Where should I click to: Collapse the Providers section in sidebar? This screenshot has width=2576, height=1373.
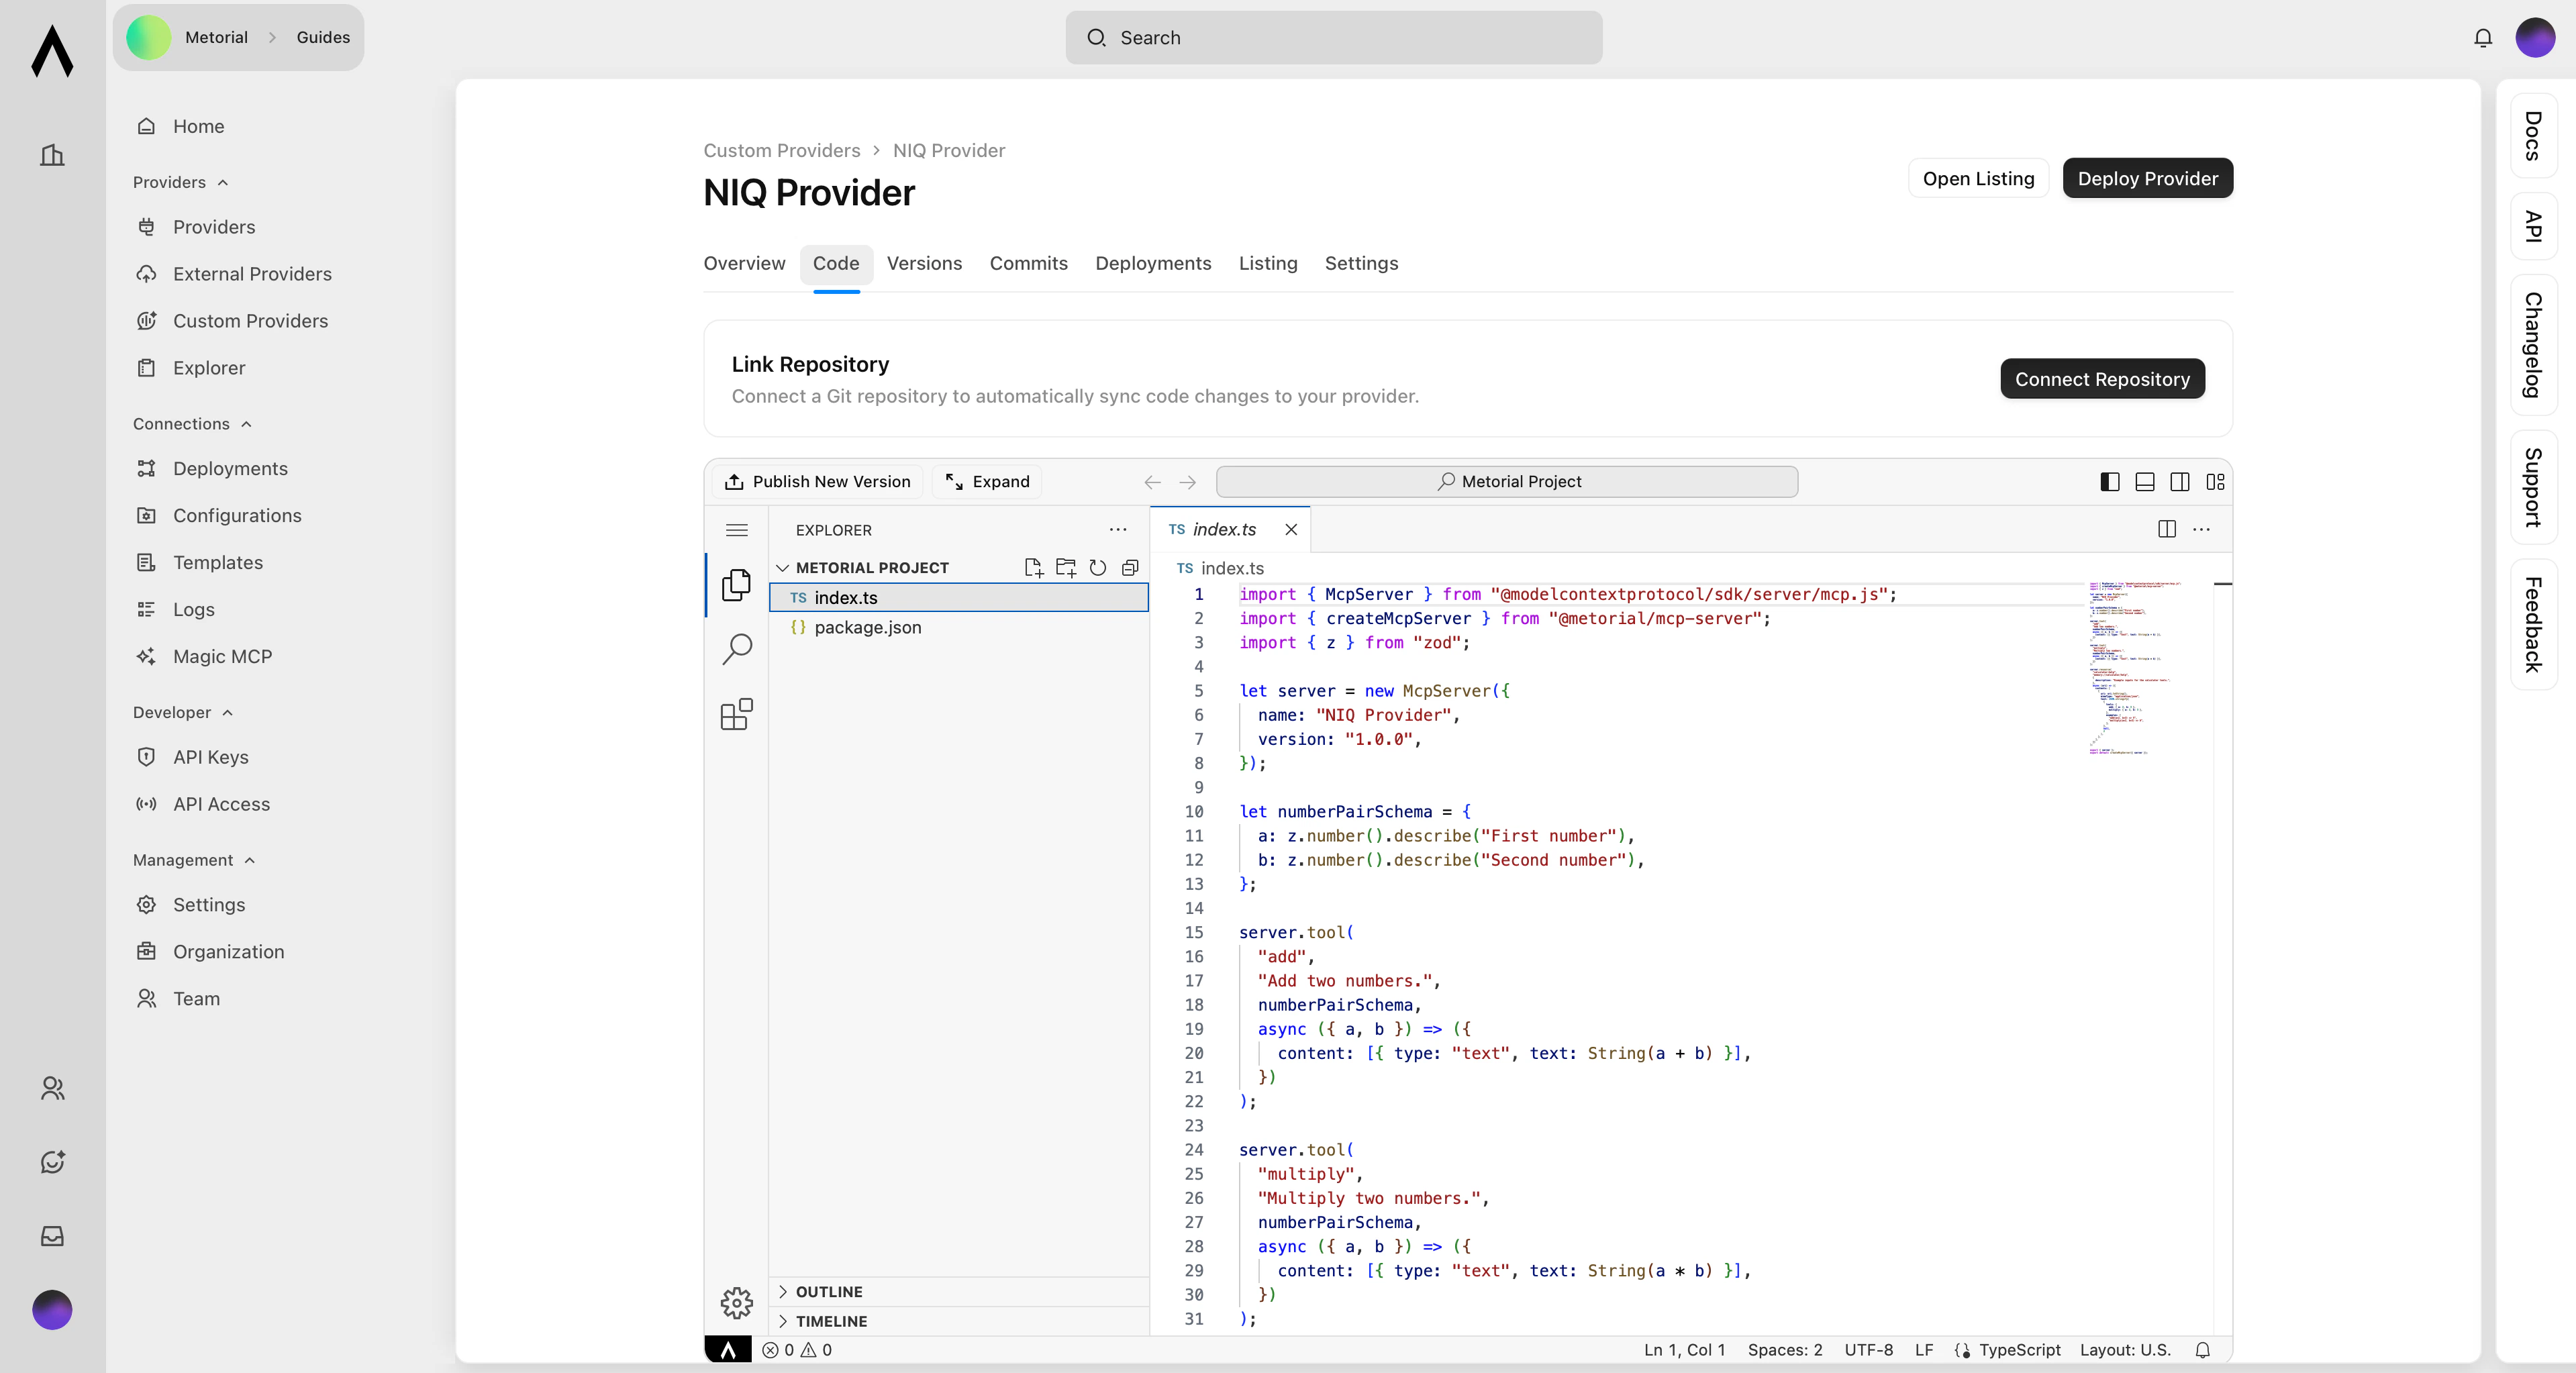(222, 182)
